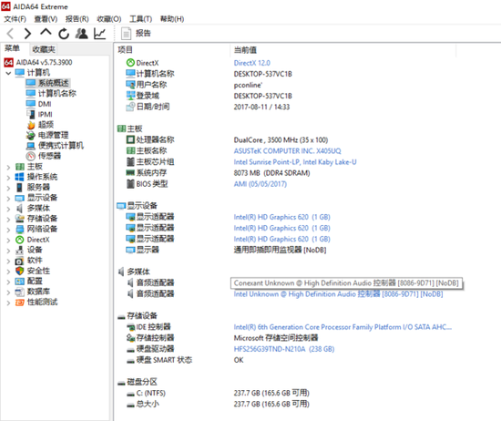Open the Intel(R) 6th Generation Core SATA link
Image resolution: width=501 pixels, height=421 pixels.
coord(343,327)
